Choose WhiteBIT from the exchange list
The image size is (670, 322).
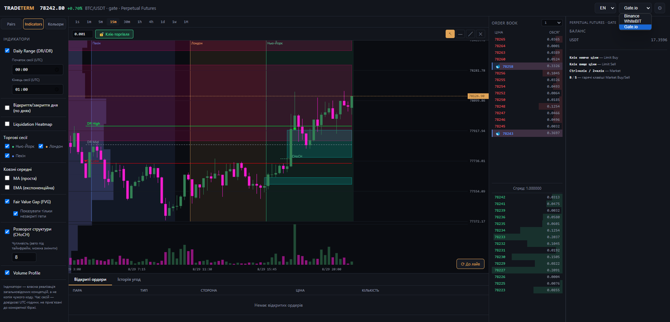635,21
